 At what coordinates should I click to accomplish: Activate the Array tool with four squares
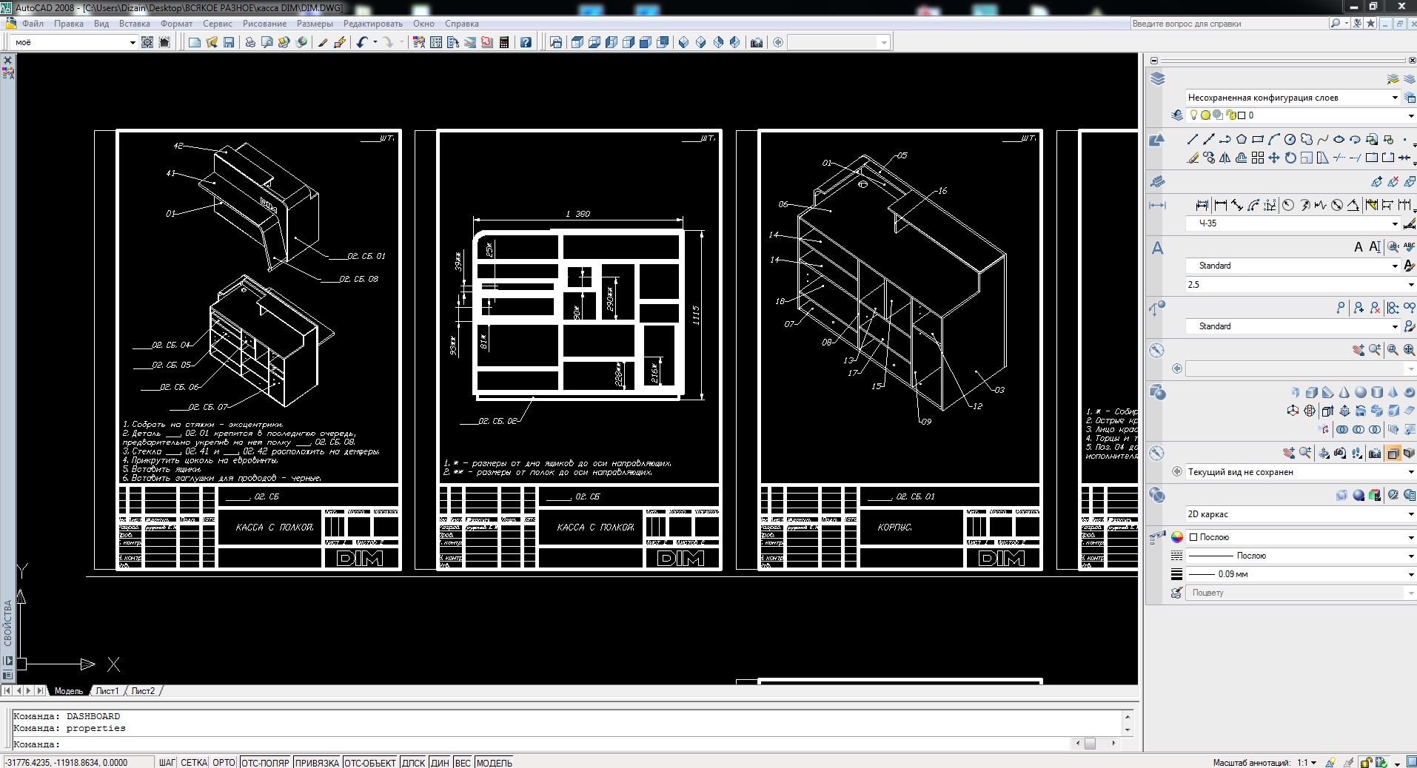pos(1257,158)
